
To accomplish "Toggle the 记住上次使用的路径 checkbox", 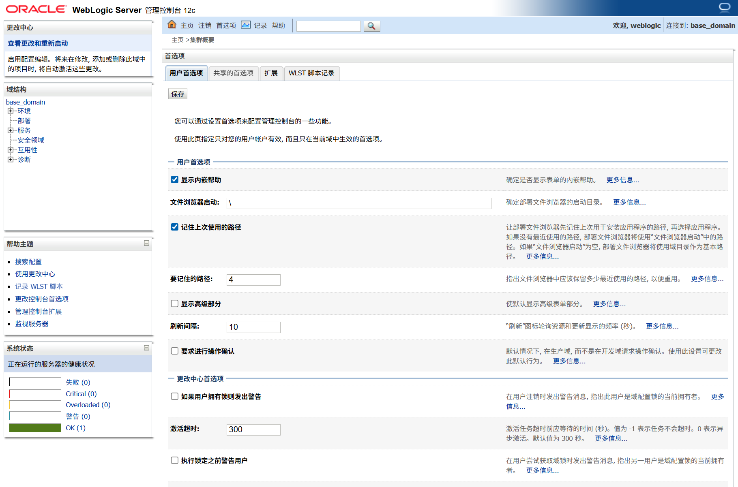I will click(175, 227).
